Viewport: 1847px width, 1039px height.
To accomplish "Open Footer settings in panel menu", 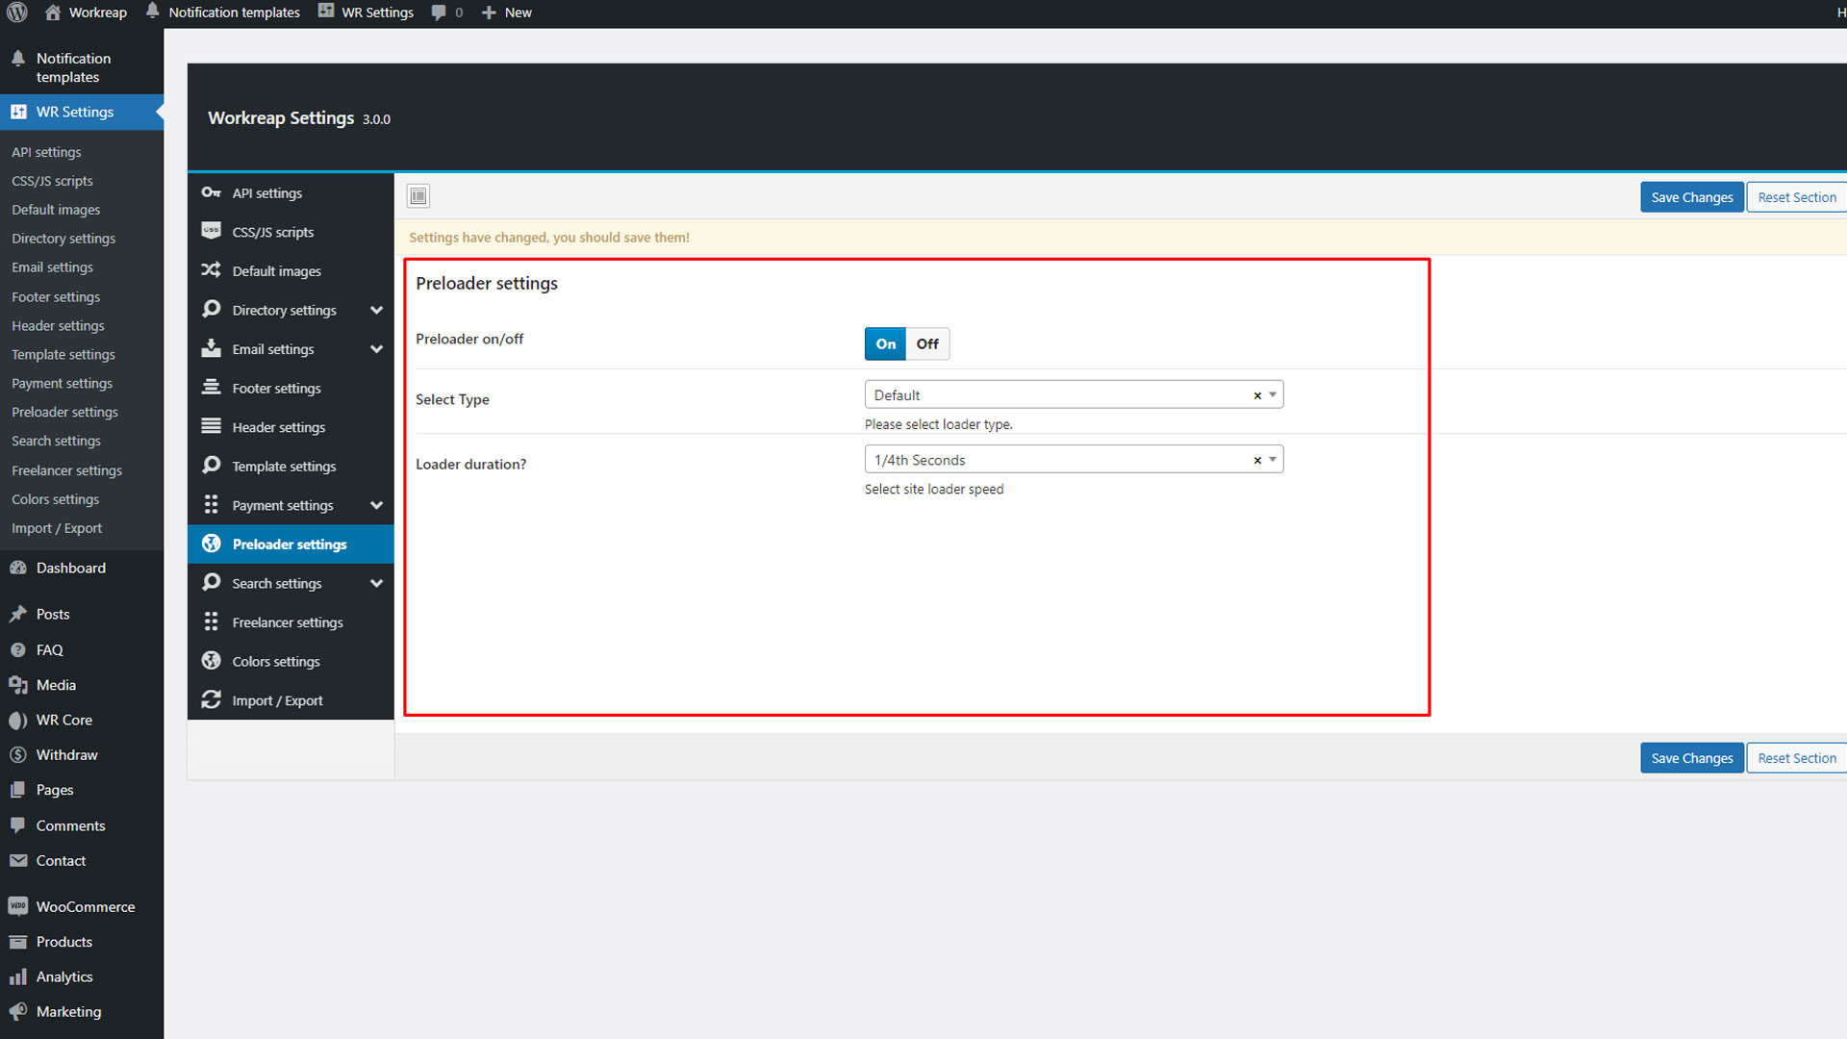I will (x=276, y=389).
